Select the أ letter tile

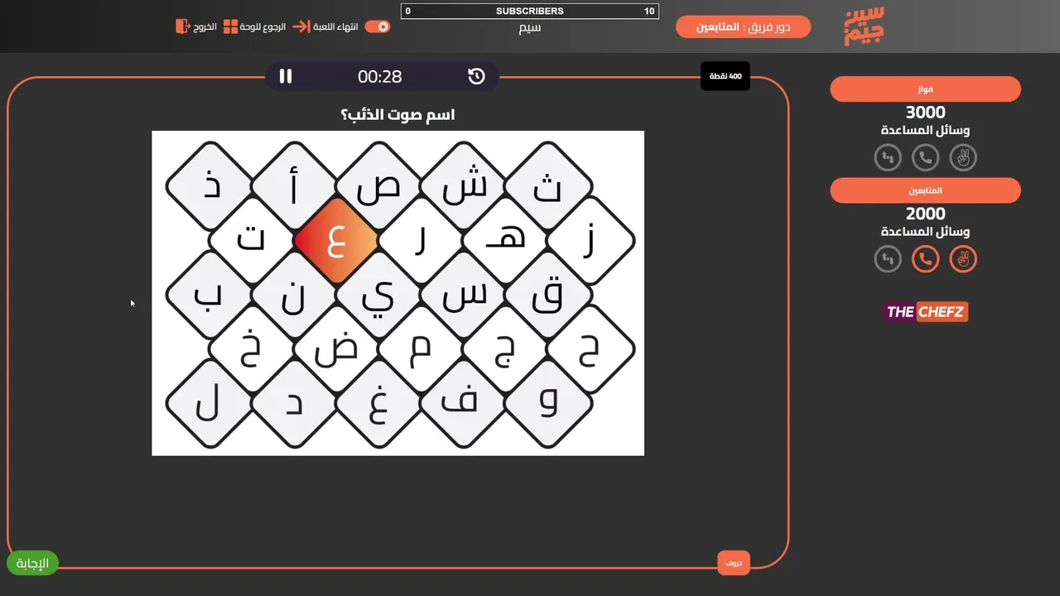coord(294,187)
